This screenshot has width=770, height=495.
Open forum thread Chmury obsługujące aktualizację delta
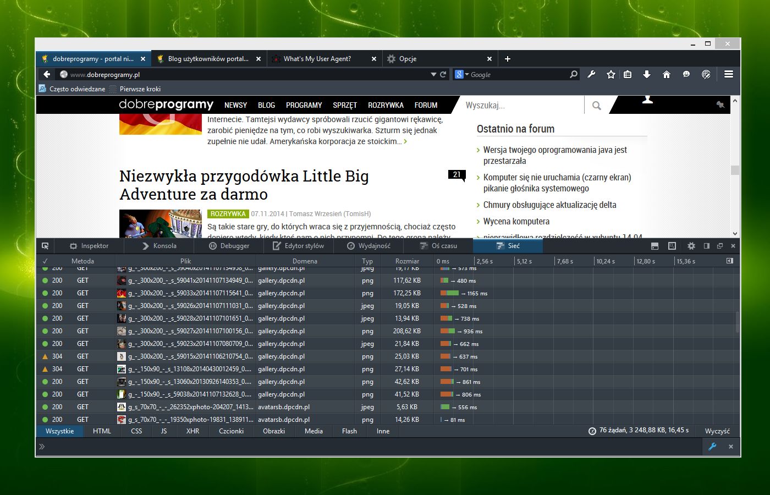click(549, 205)
